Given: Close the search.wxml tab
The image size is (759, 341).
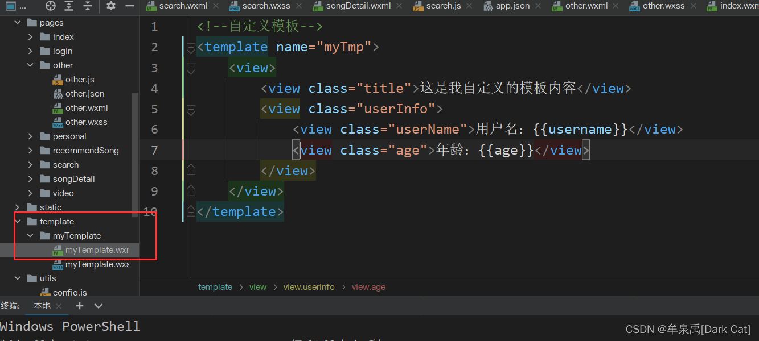Looking at the screenshot, I should click(x=215, y=6).
